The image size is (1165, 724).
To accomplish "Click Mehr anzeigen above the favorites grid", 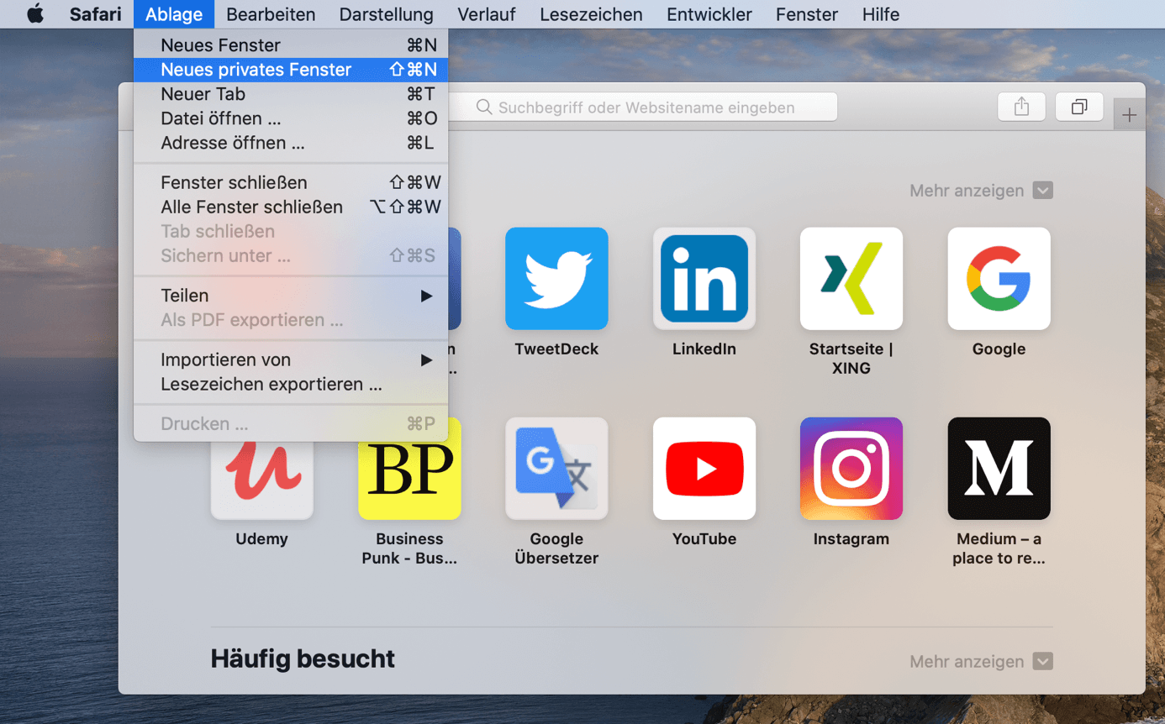I will (967, 191).
